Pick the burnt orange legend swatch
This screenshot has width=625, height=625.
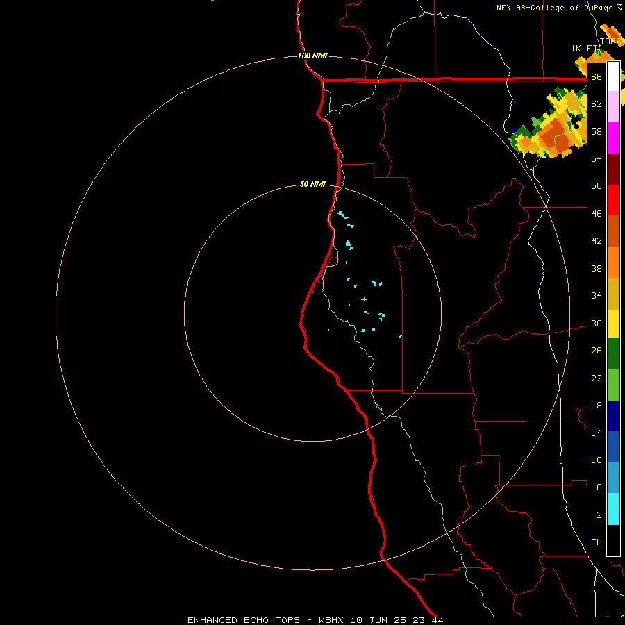613,231
